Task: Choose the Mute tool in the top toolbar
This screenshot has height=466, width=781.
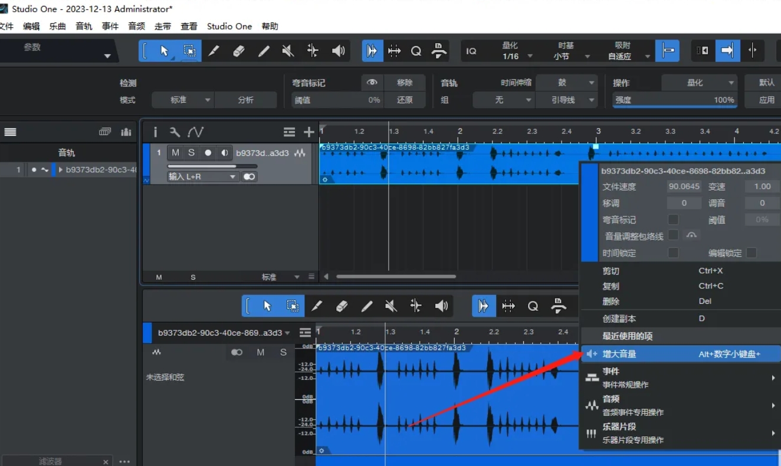Action: point(288,51)
